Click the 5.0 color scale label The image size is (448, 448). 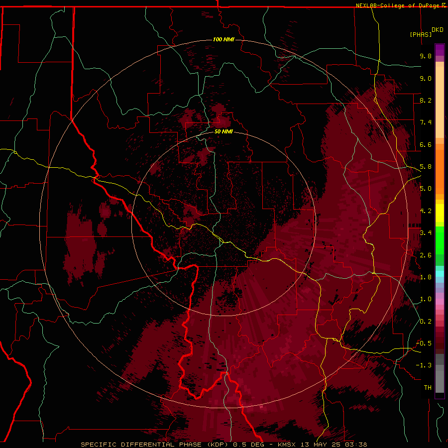[x=426, y=189]
